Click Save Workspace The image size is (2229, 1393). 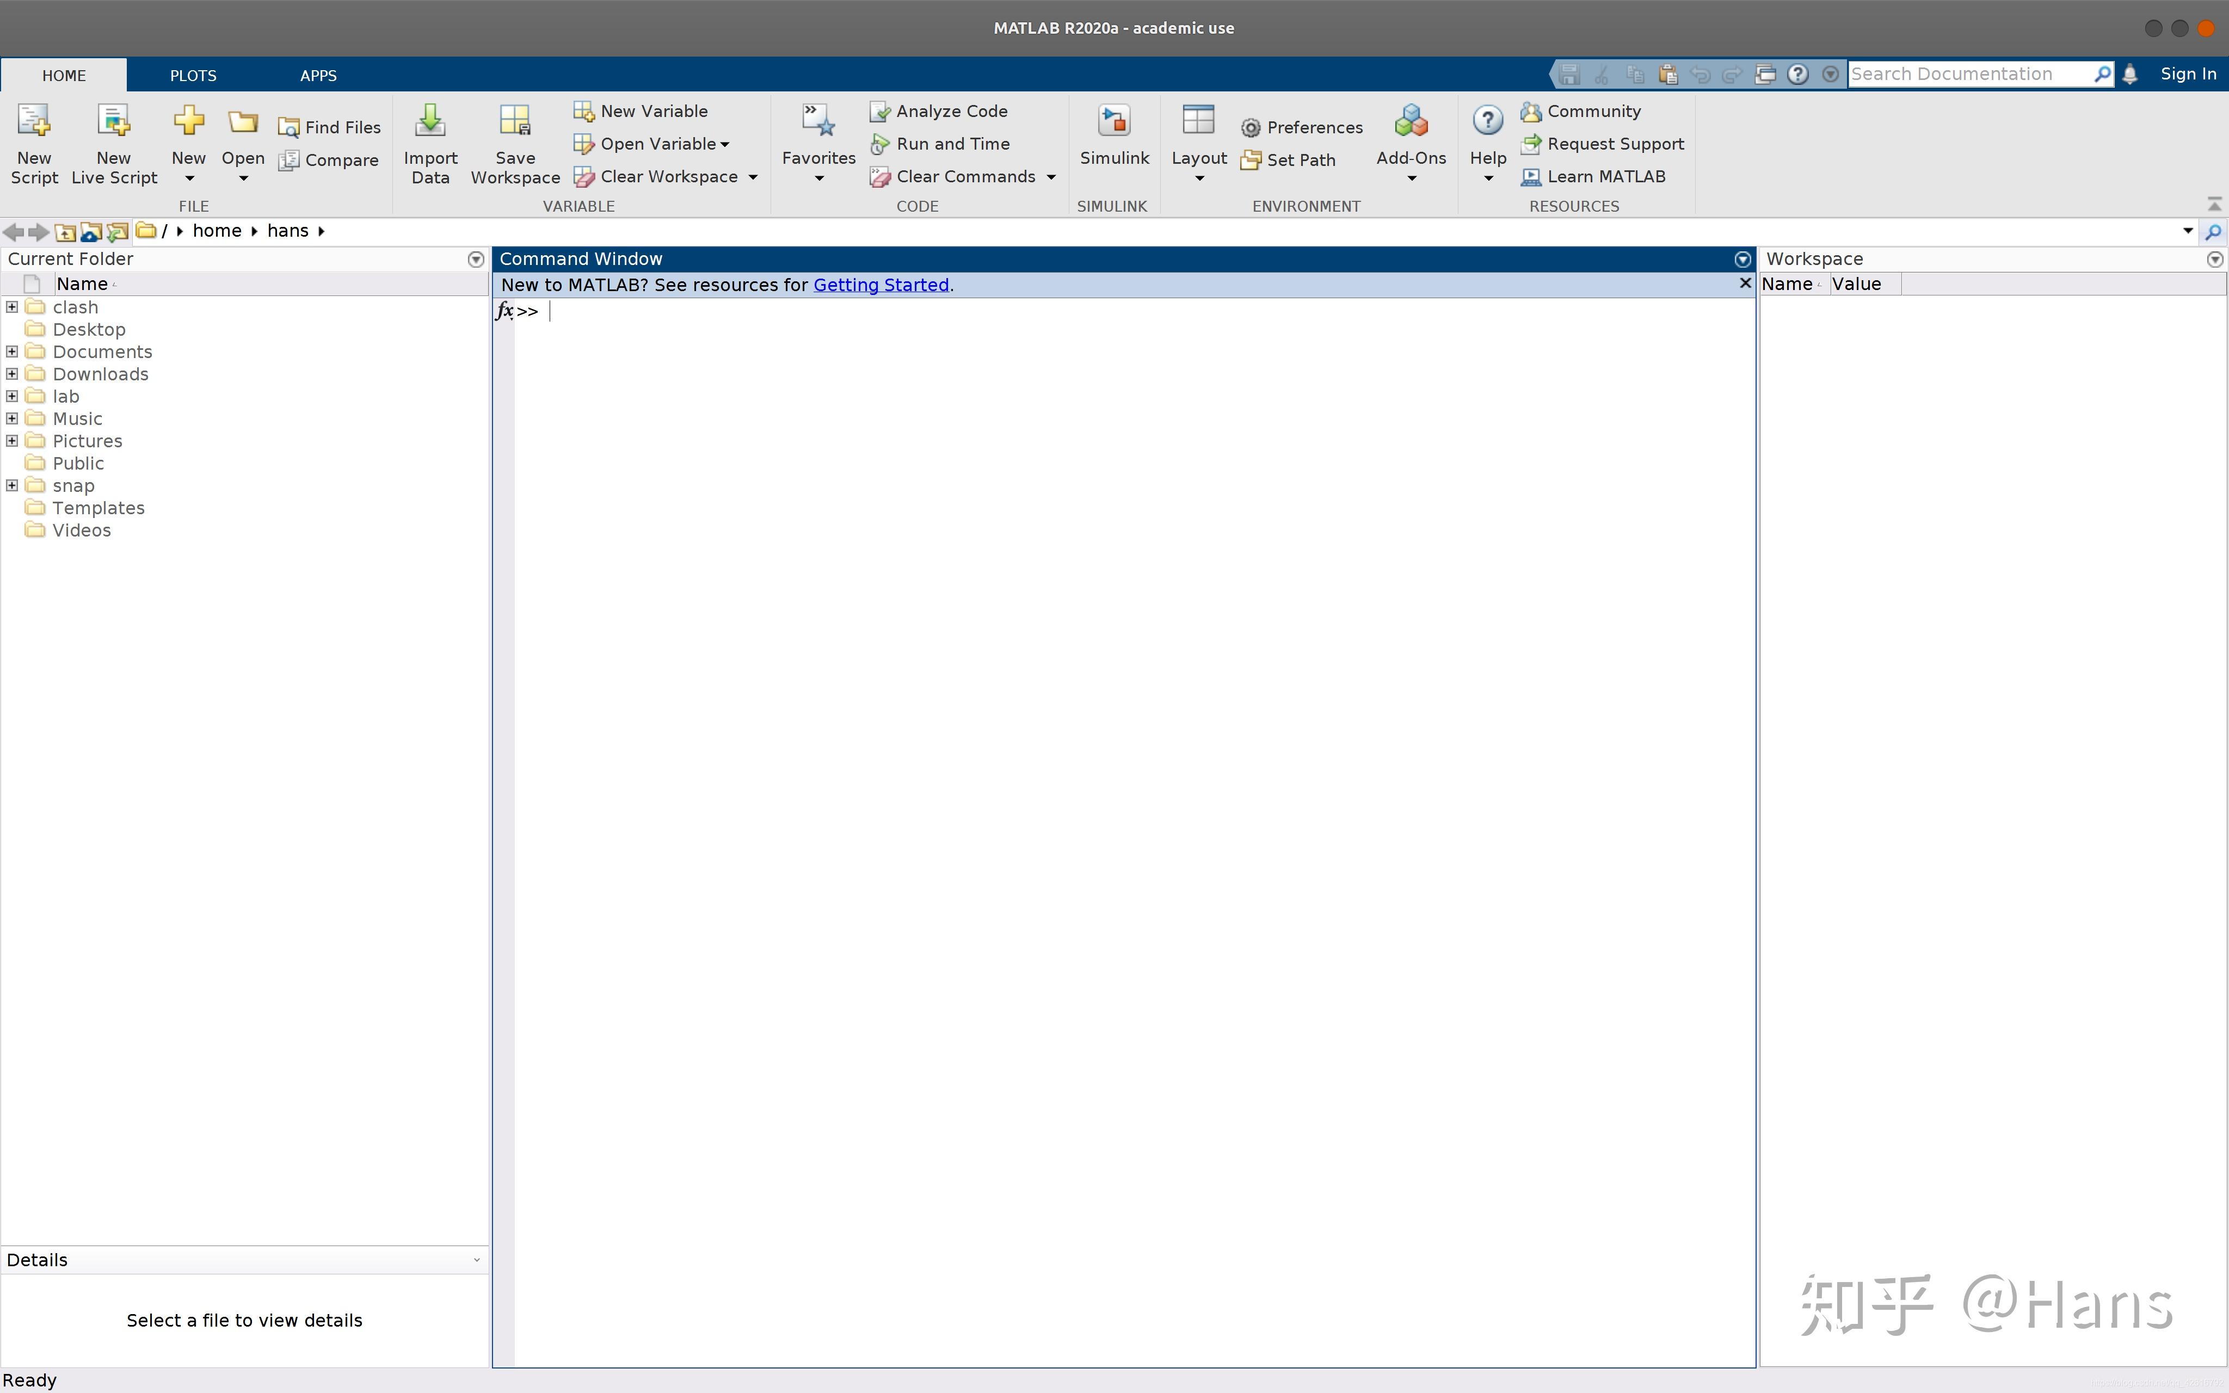(515, 144)
